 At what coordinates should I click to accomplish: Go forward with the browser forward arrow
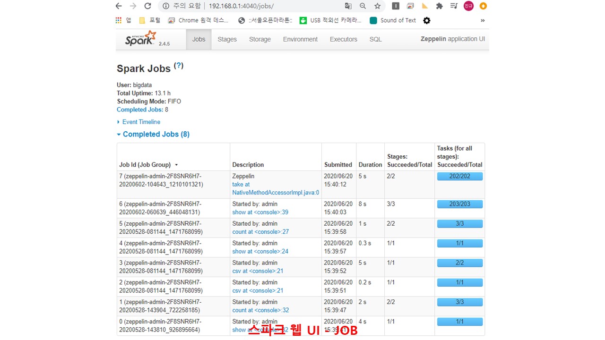click(x=133, y=6)
